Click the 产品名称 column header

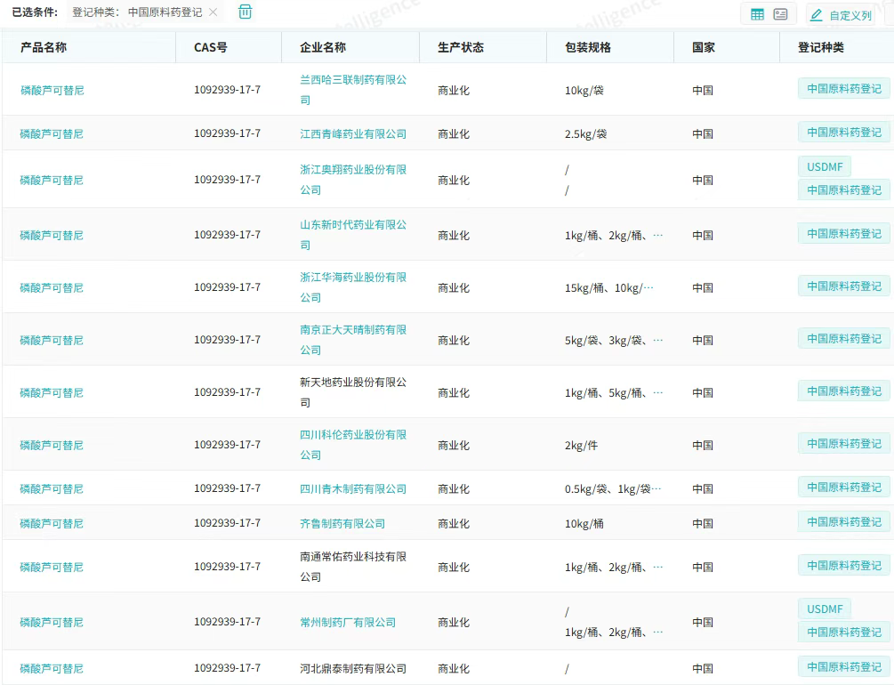tap(44, 47)
